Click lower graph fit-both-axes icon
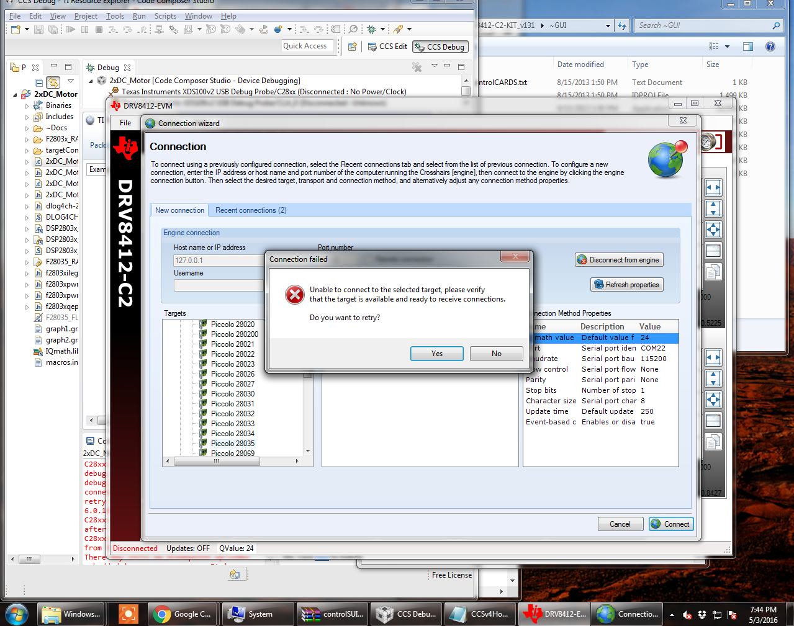The height and width of the screenshot is (626, 794). (713, 400)
